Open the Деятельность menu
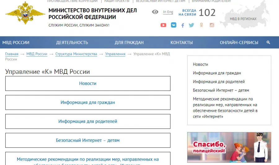 72,43
